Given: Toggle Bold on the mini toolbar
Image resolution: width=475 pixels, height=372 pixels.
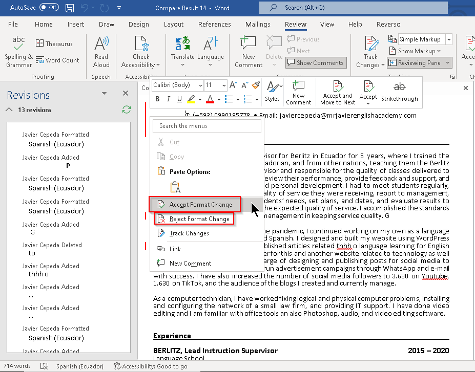Looking at the screenshot, I should (x=157, y=99).
